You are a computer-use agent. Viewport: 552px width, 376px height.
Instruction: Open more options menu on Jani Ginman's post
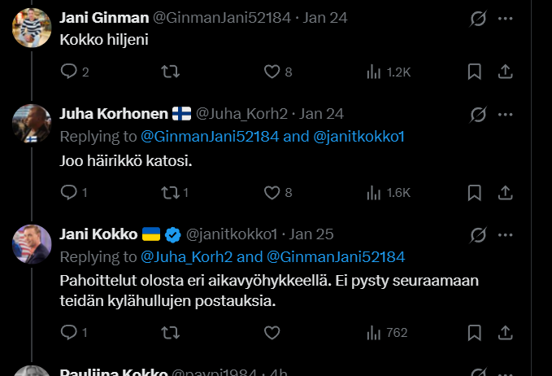coord(505,18)
